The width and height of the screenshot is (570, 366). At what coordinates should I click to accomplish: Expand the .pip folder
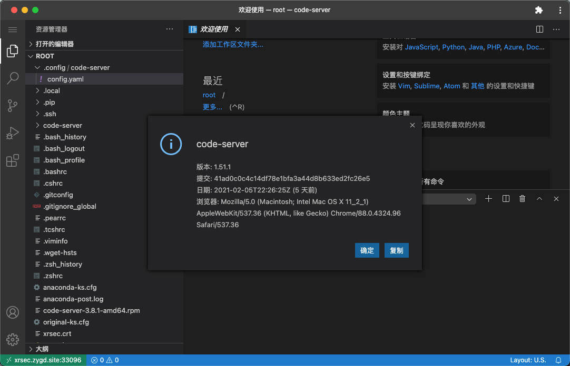[104, 103]
